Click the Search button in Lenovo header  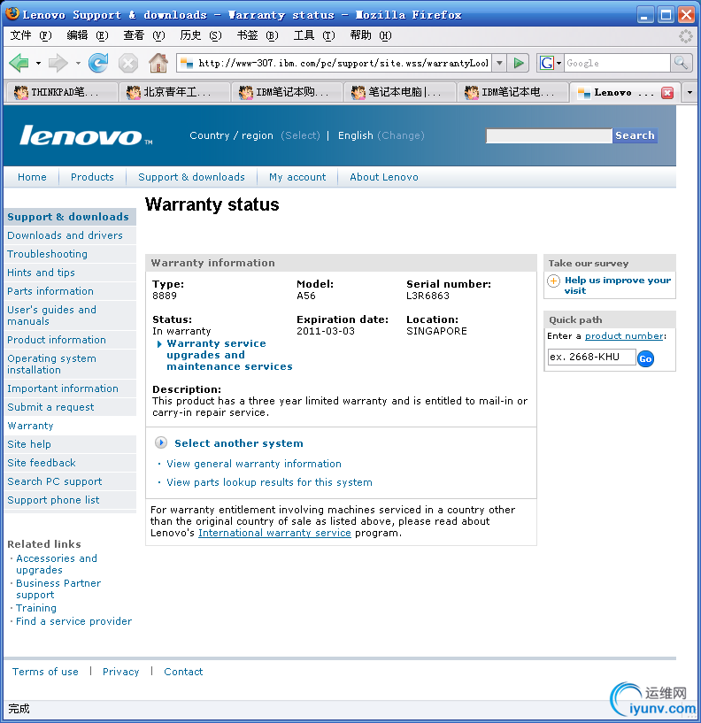(635, 135)
